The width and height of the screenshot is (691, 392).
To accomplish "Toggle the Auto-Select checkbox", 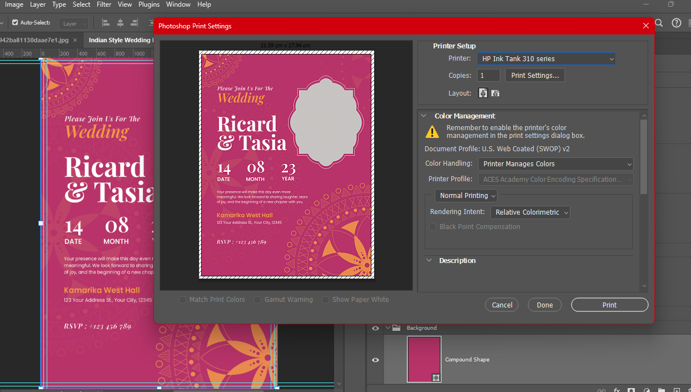I will point(15,23).
